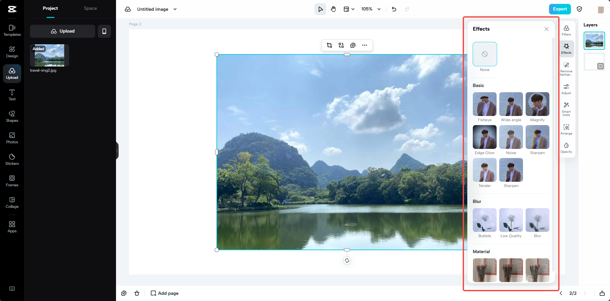Click the Upload button
Viewport: 610px width, 301px height.
[63, 31]
